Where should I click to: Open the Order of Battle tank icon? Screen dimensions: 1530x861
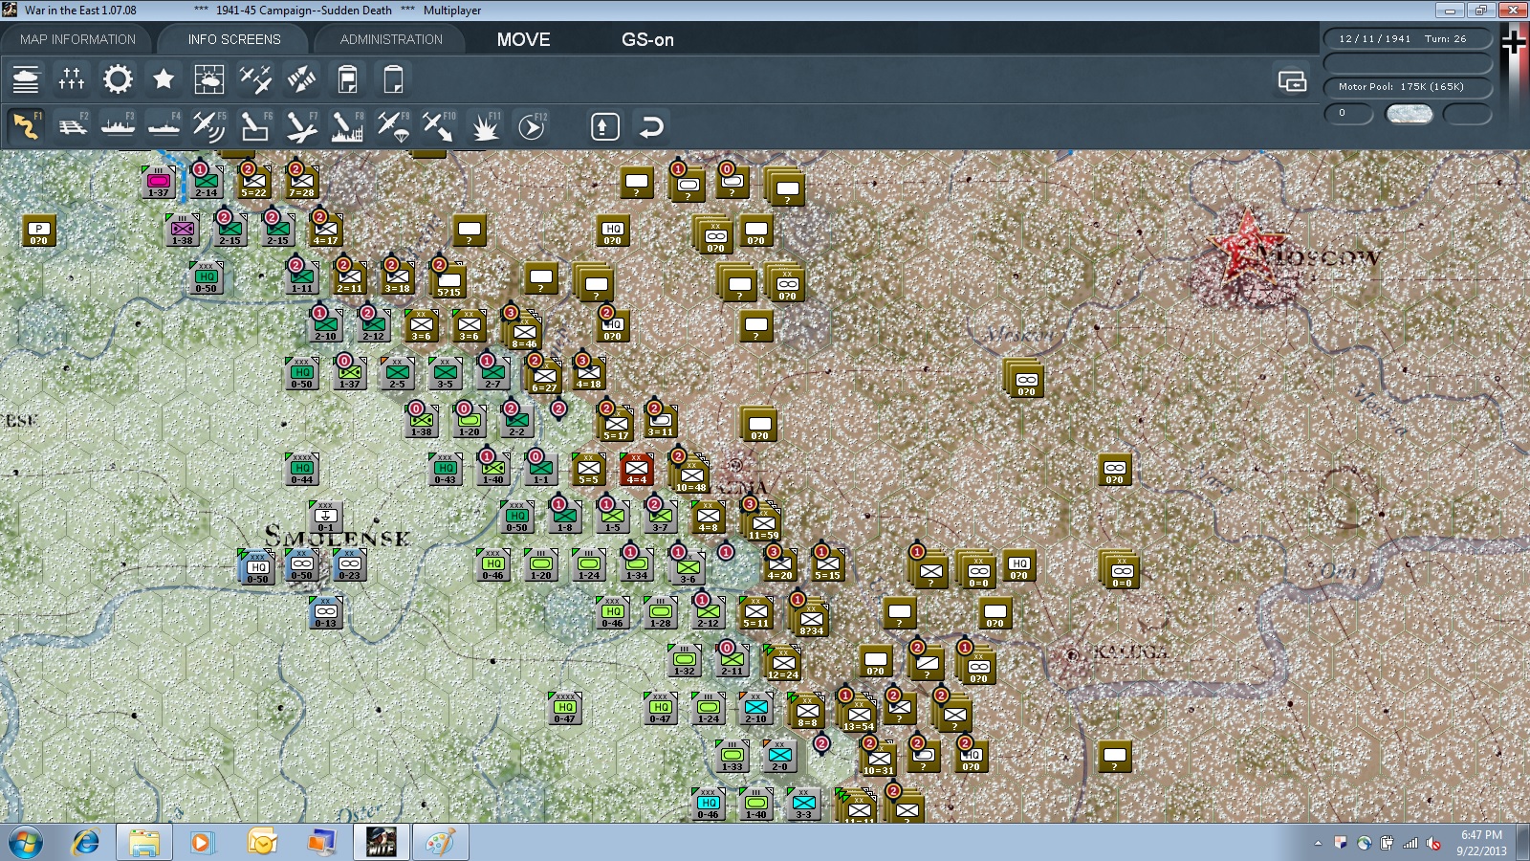click(x=26, y=78)
